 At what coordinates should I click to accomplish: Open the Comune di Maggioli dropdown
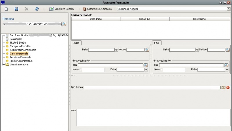228,9
